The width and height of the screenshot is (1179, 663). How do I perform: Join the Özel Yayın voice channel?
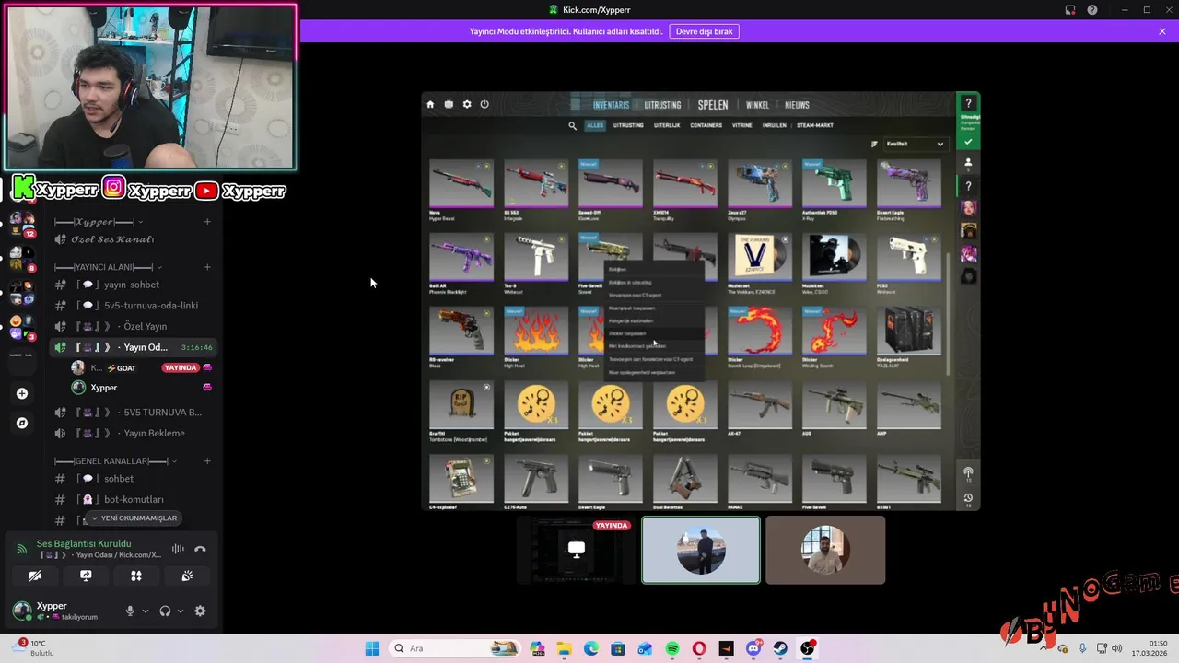(x=134, y=326)
